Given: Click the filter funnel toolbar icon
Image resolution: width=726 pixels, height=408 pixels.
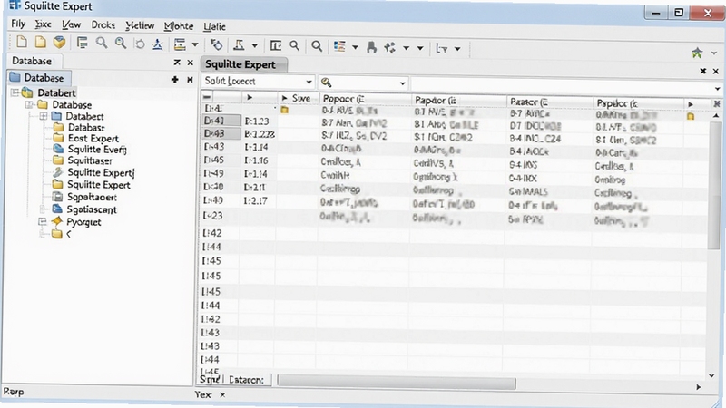Looking at the screenshot, I should [442, 48].
